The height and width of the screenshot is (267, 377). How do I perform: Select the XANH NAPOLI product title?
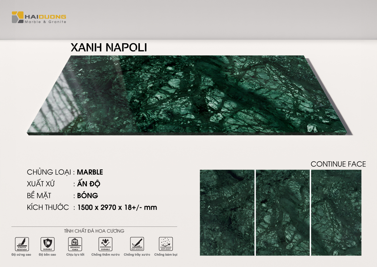[109, 47]
